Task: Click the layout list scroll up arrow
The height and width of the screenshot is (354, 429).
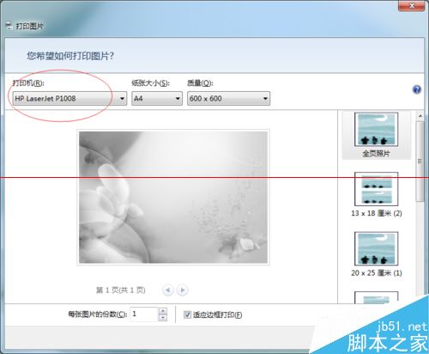Action: point(420,116)
